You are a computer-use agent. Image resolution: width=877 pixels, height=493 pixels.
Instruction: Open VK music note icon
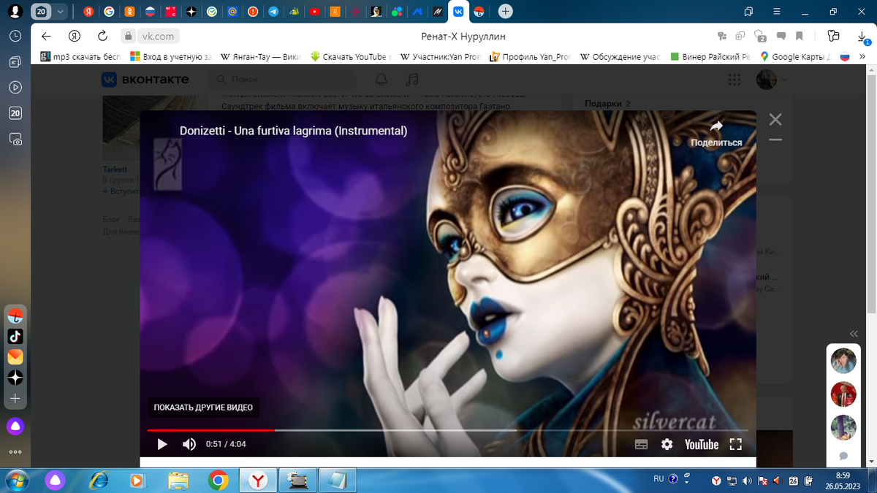412,79
